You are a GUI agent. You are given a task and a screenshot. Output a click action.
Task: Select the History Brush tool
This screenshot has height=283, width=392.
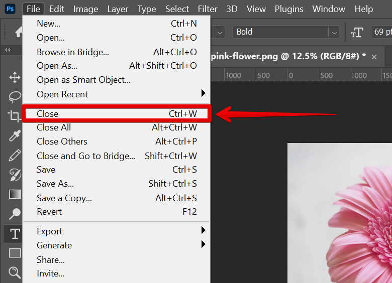[x=15, y=175]
